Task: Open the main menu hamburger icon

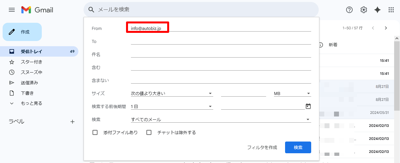Action: pos(12,10)
